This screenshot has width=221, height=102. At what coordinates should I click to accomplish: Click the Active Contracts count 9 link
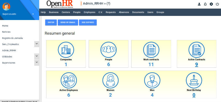(x=197, y=64)
